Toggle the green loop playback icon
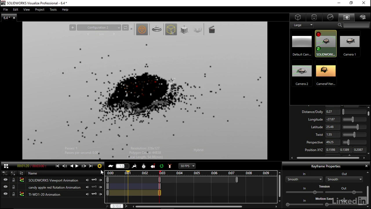This screenshot has height=209, width=371. 161,166
